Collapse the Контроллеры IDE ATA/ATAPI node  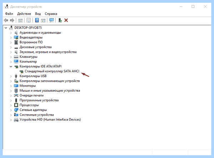[x=11, y=67]
